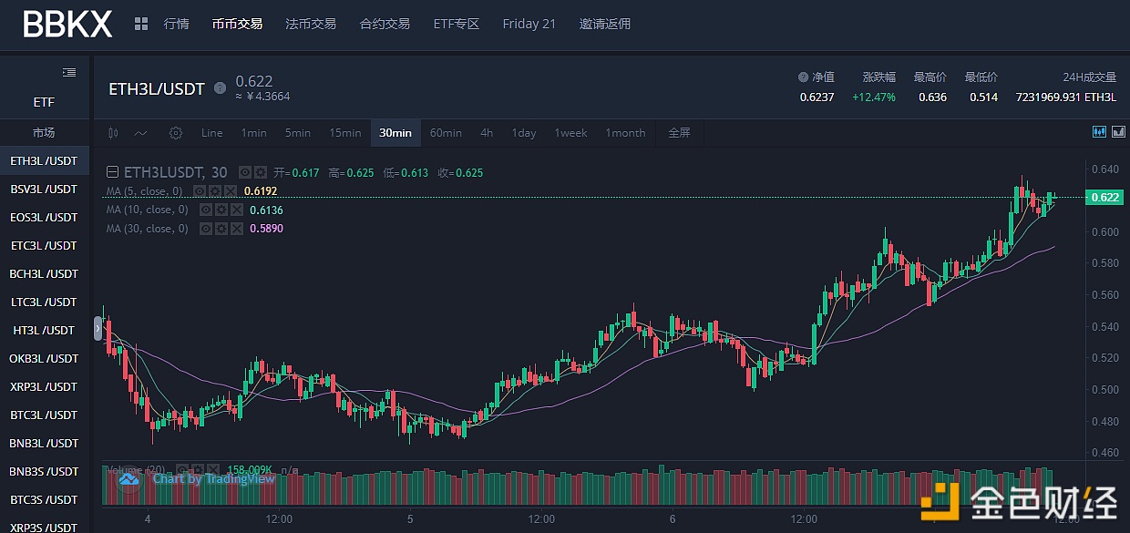1130x533 pixels.
Task: Click the question icon next to 净值
Action: pyautogui.click(x=803, y=77)
